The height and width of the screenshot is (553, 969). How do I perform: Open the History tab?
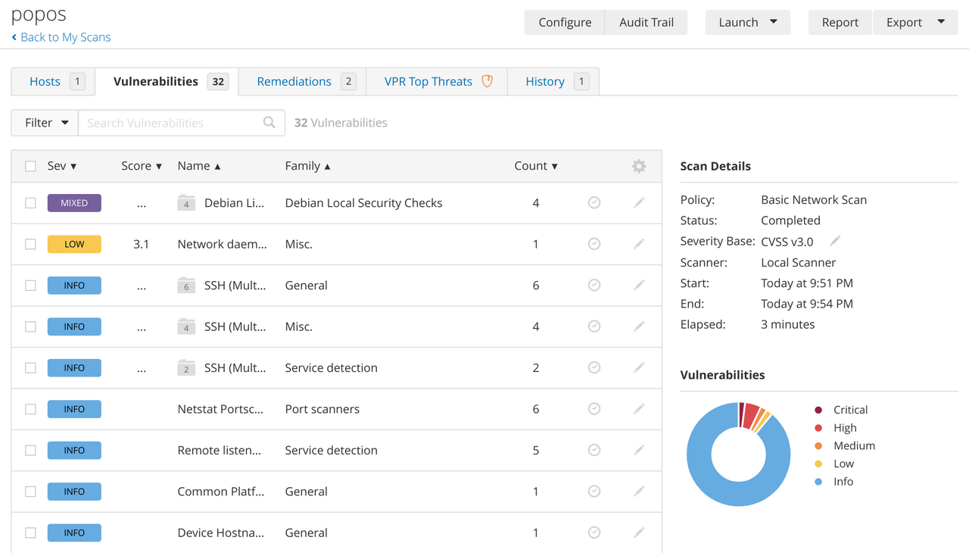tap(545, 81)
